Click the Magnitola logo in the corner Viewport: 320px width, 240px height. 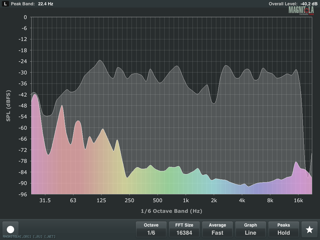301,11
